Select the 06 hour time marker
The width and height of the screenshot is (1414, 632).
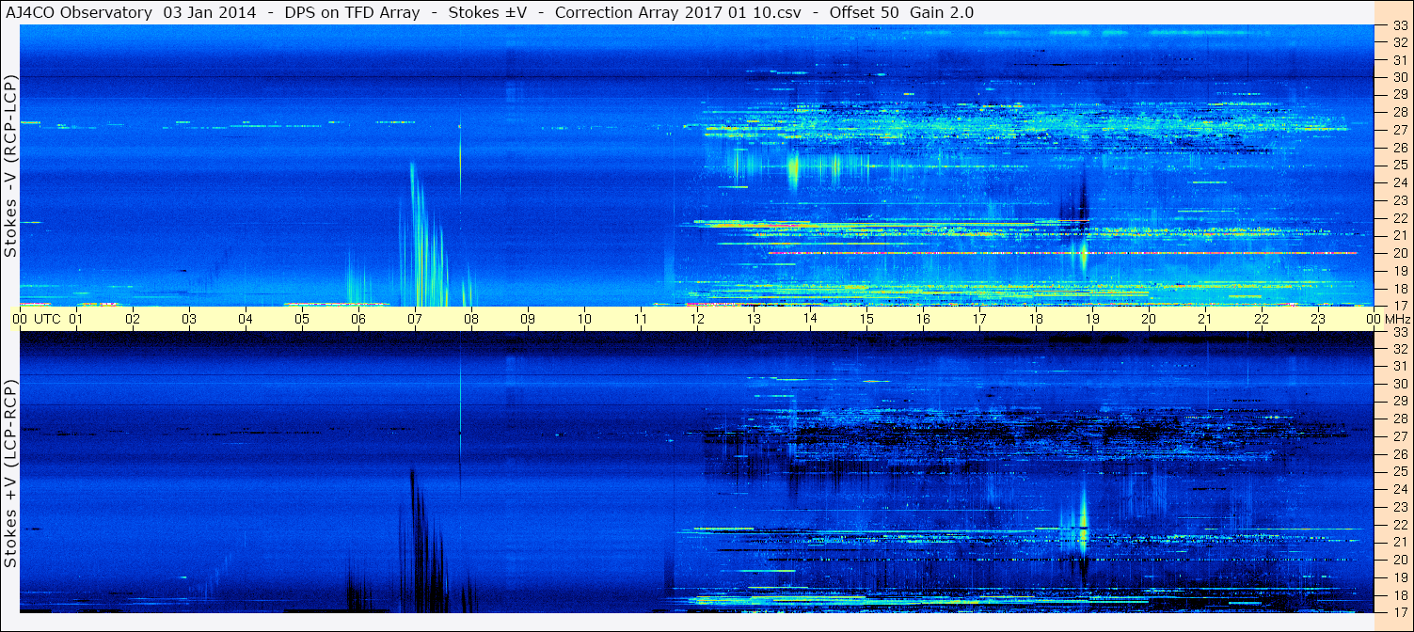(x=358, y=319)
